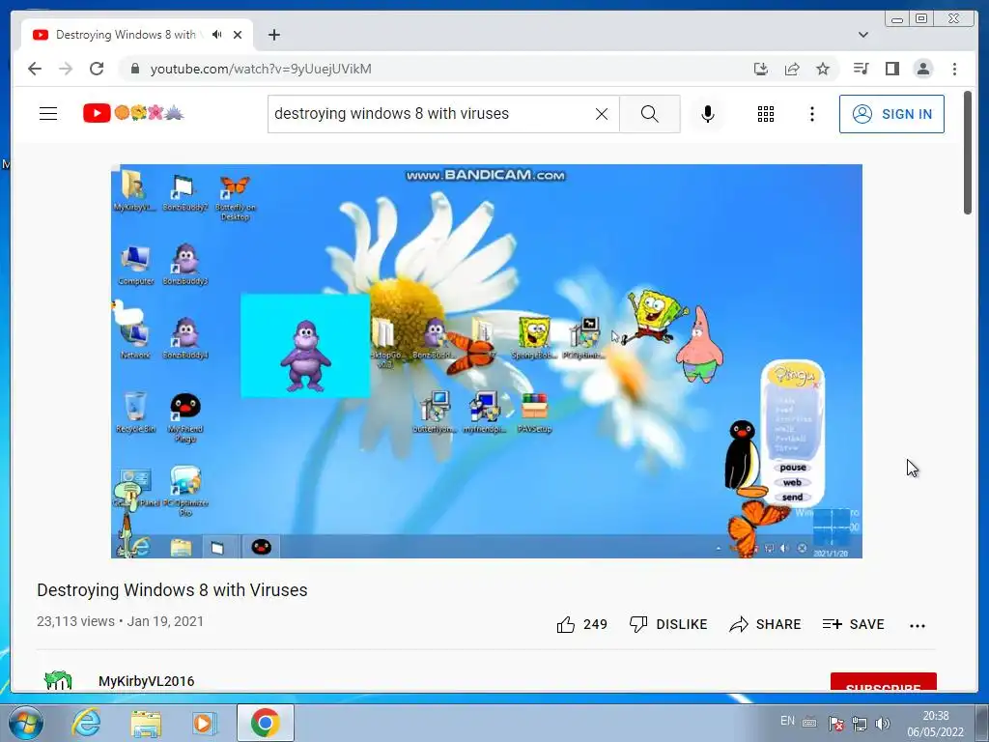Open YouTube's hamburger guide menu
989x742 pixels.
pos(48,114)
